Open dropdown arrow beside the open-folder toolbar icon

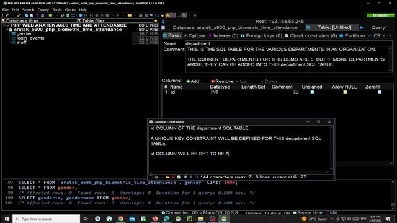pos(135,15)
